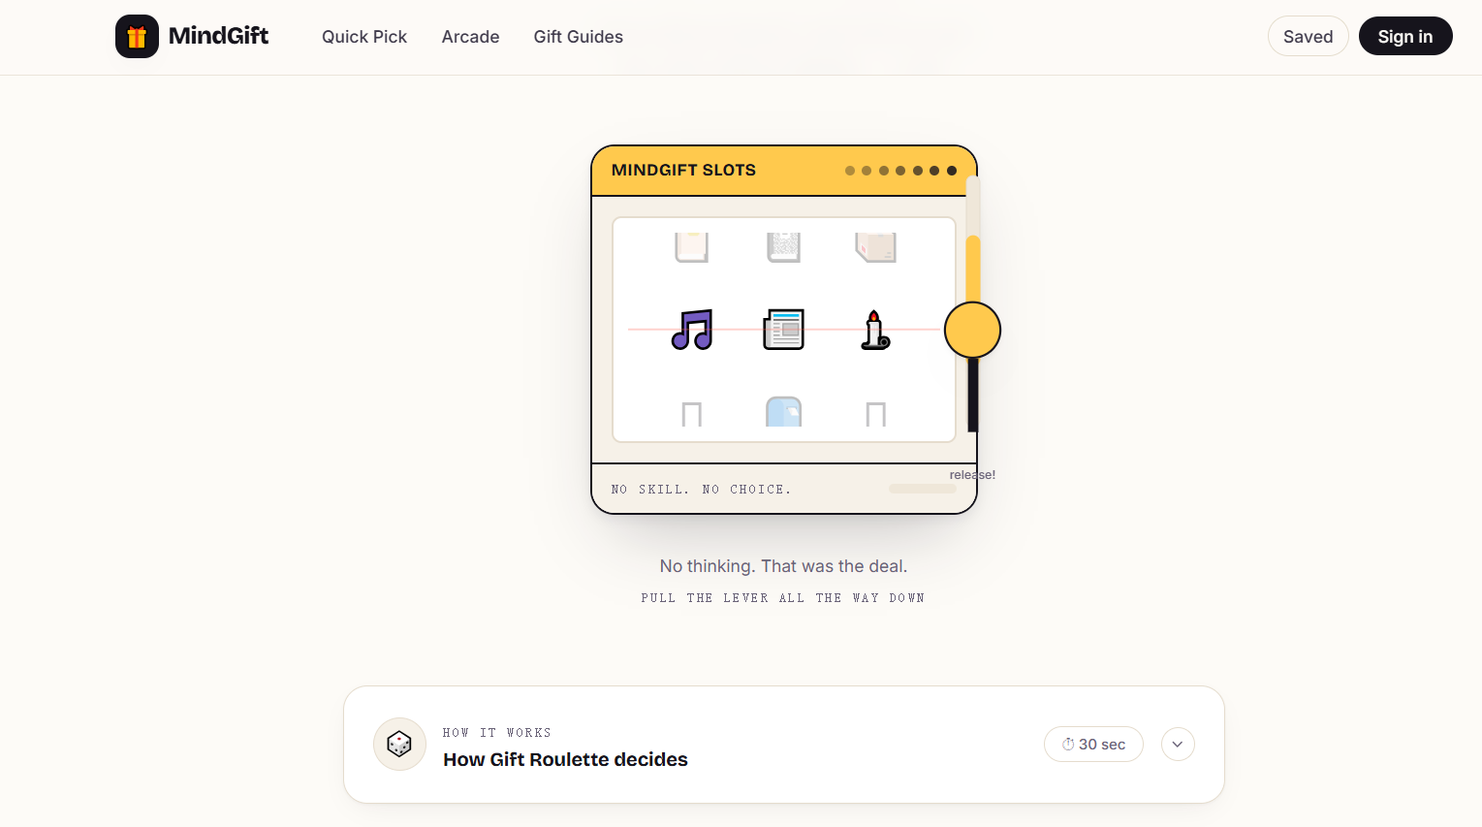Viewport: 1482px width, 827px height.
Task: Click the candle symbol on the right reel
Action: (875, 330)
